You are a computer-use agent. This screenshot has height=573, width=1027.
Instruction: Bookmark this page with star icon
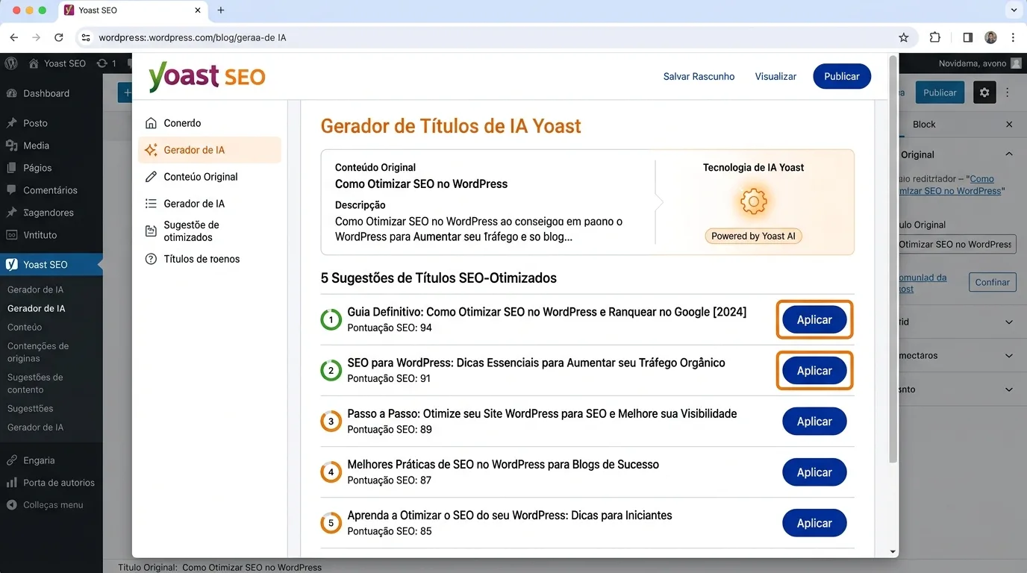click(x=904, y=37)
